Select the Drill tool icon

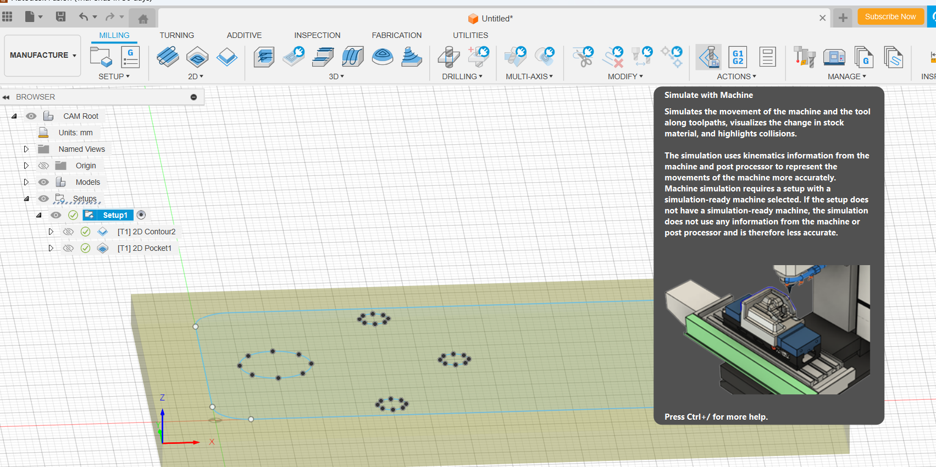pos(449,56)
